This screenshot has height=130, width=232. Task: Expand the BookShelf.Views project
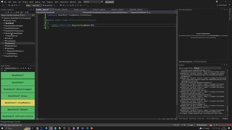tap(2, 56)
